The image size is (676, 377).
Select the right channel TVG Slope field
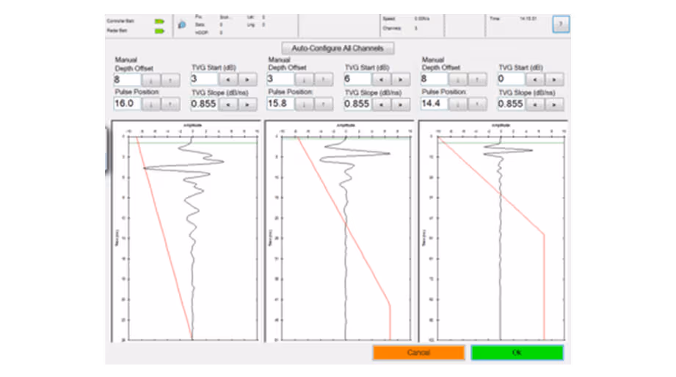(511, 104)
